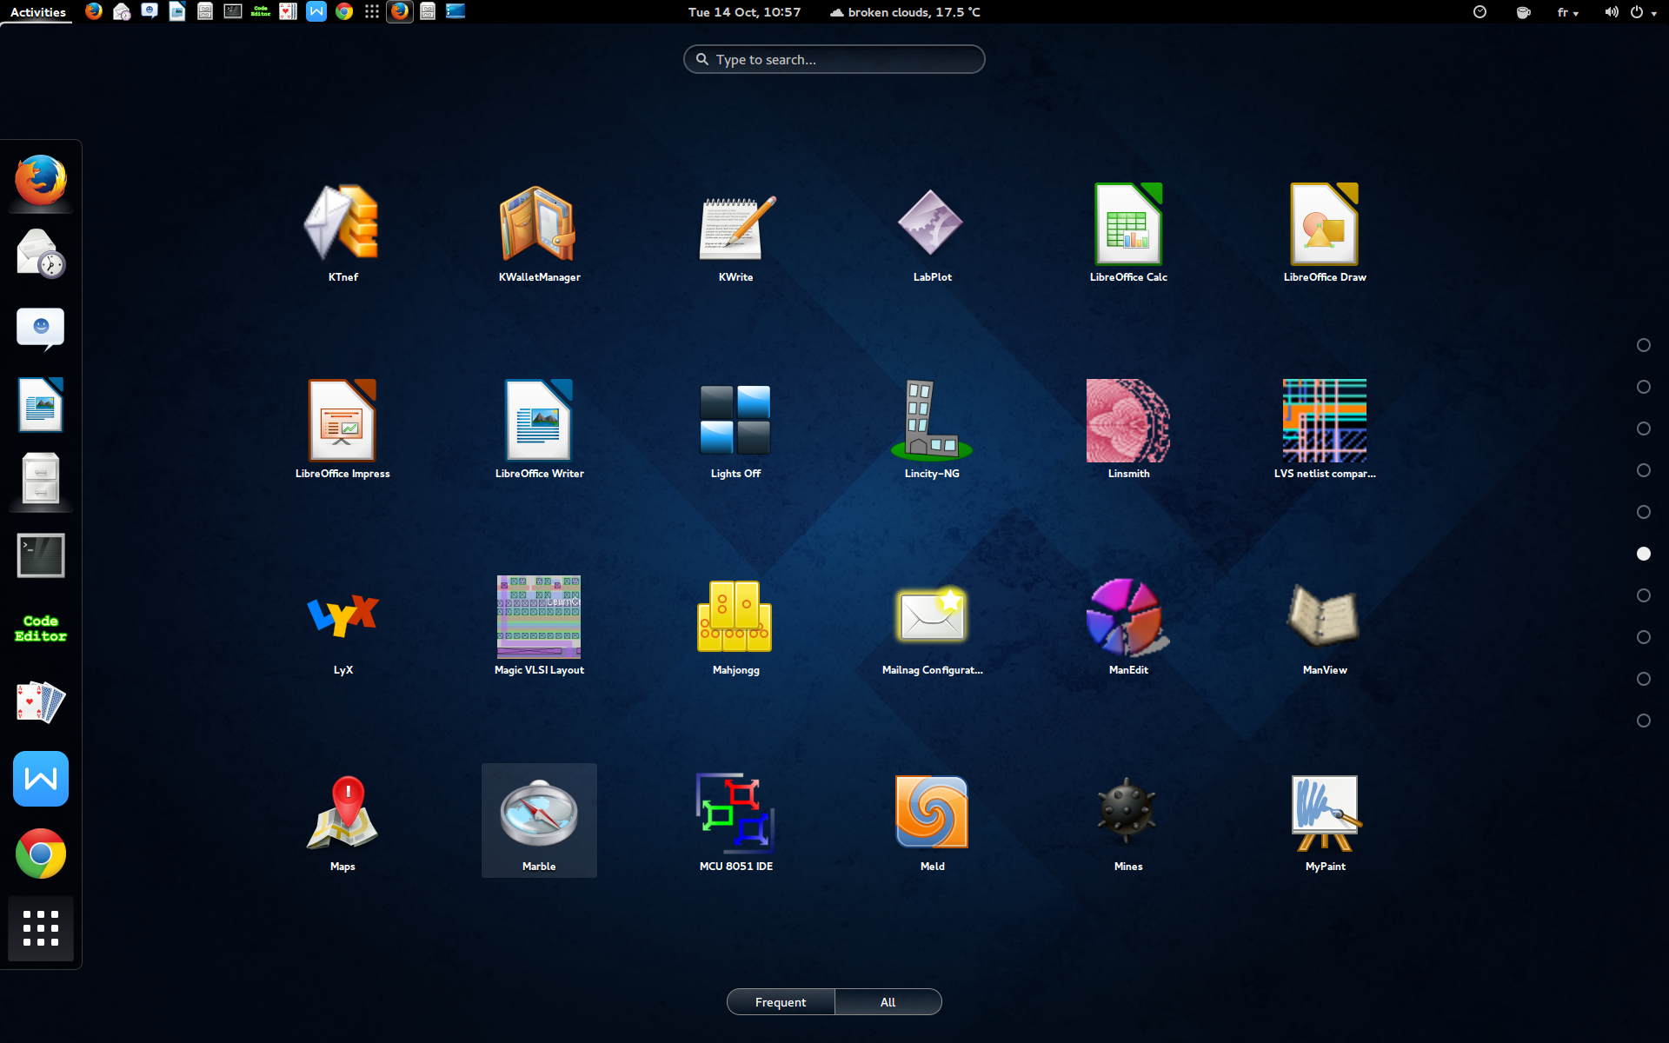Select the filled active page indicator dot

1643,554
